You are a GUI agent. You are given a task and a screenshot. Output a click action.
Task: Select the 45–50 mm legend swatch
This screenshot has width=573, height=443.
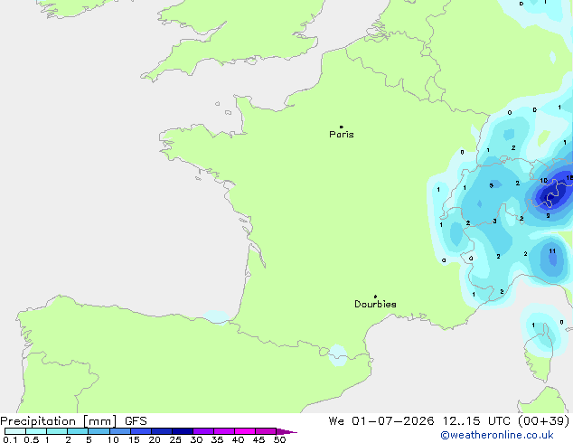[x=266, y=431]
